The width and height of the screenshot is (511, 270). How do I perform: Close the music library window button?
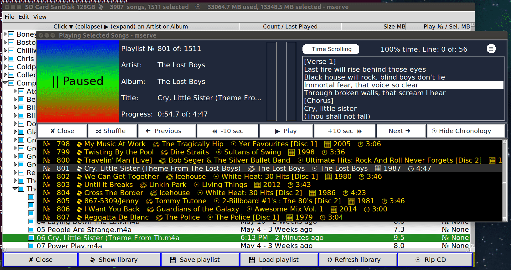pyautogui.click(x=40, y=260)
